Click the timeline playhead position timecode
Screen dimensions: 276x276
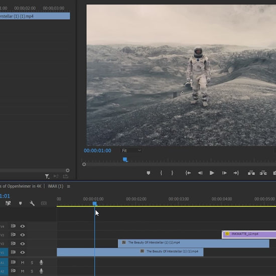[x=5, y=196]
